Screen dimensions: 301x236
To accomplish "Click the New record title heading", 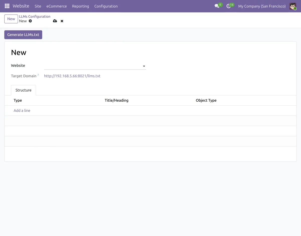I will 19,53.
